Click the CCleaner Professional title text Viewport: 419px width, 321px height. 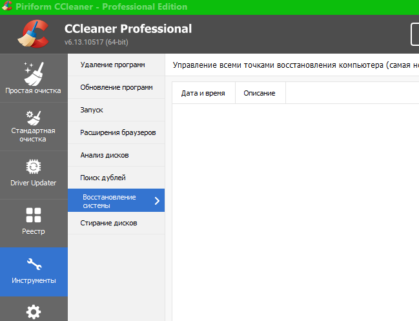pyautogui.click(x=128, y=29)
